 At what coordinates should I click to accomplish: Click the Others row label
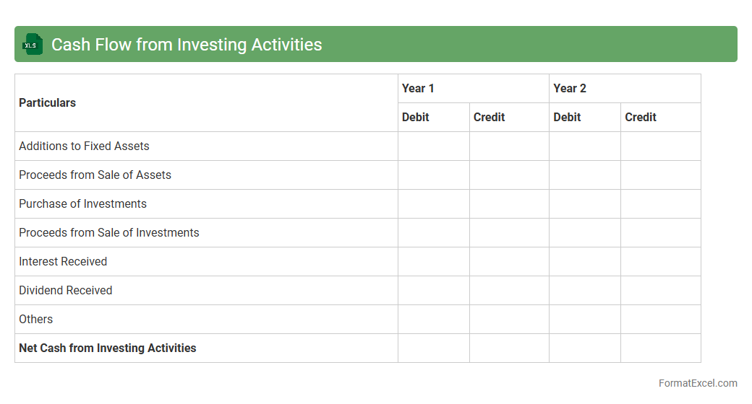pyautogui.click(x=36, y=320)
